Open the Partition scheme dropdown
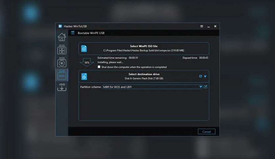275x159 pixels. 152,87
